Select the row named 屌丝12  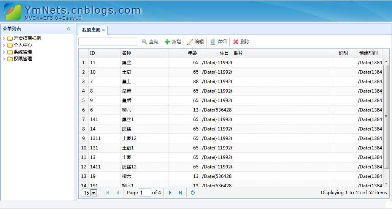point(230,167)
